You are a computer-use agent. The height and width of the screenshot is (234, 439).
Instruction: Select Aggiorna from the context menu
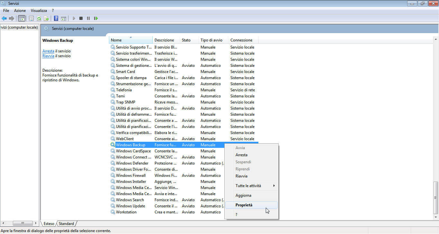pyautogui.click(x=252, y=195)
